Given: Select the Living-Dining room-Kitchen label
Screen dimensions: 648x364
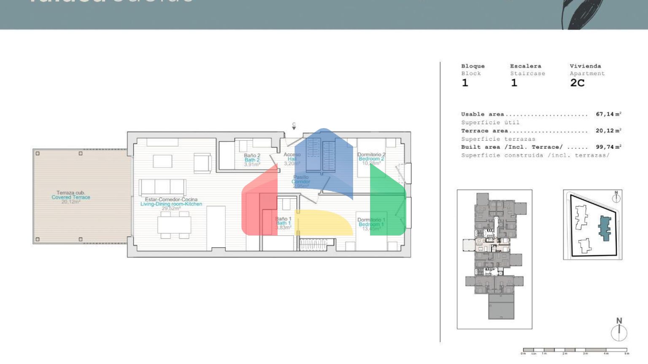Looking at the screenshot, I should [x=171, y=204].
